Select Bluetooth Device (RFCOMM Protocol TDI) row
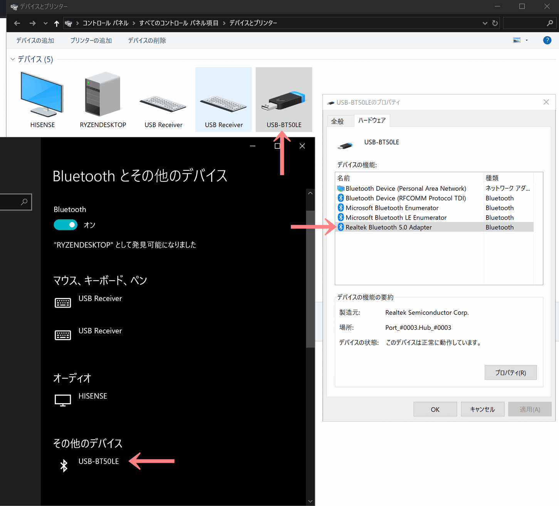The height and width of the screenshot is (506, 559). (434, 198)
